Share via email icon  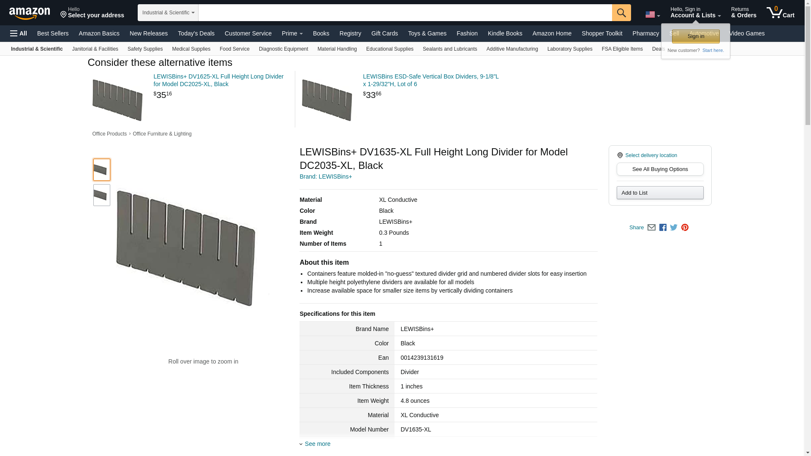click(x=651, y=228)
